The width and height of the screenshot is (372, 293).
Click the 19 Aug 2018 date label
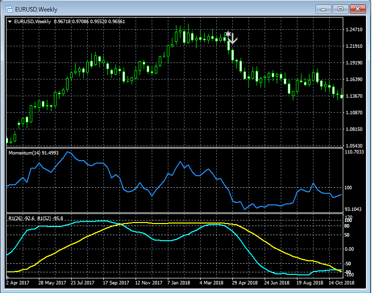(311, 283)
